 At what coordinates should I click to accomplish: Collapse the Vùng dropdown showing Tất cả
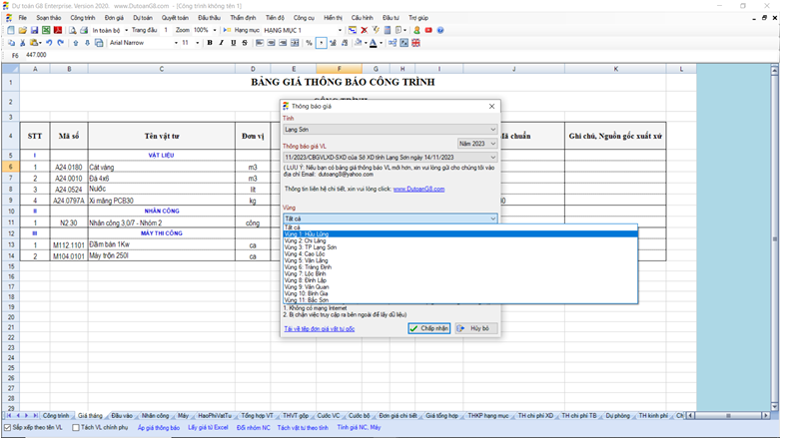pyautogui.click(x=390, y=219)
